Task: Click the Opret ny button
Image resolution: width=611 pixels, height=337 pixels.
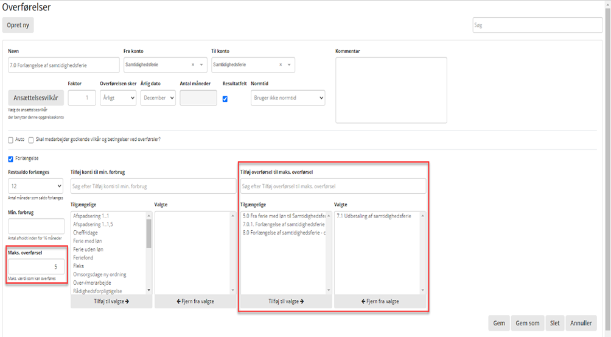Action: click(x=18, y=25)
